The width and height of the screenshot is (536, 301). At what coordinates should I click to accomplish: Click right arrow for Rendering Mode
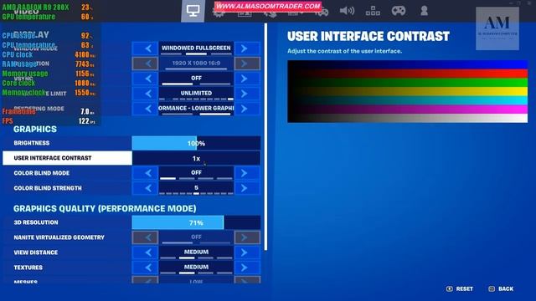coord(247,109)
